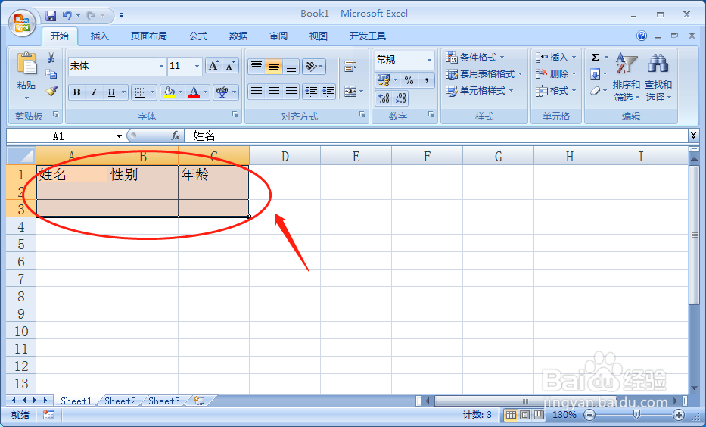Open the 公式 ribbon tab

pyautogui.click(x=198, y=36)
